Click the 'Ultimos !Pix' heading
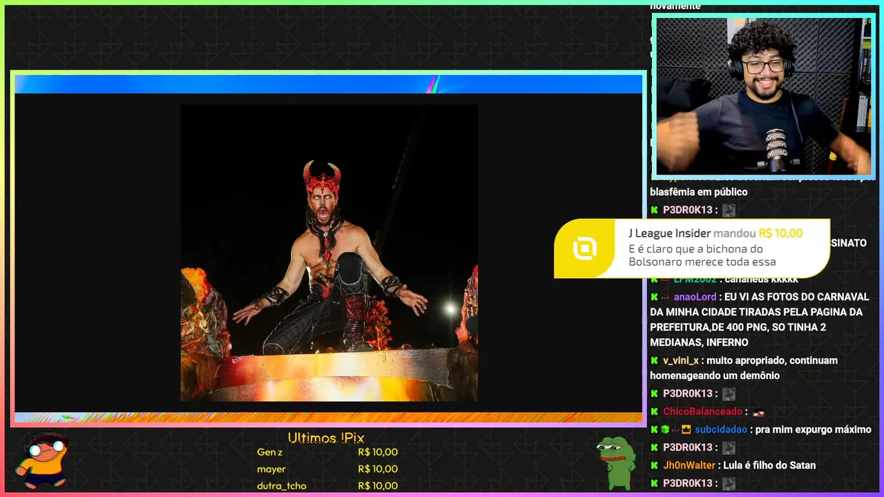Viewport: 884px width, 497px height. click(326, 438)
